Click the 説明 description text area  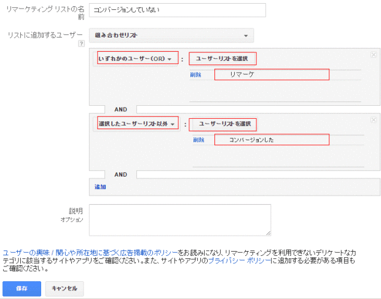pos(179,220)
